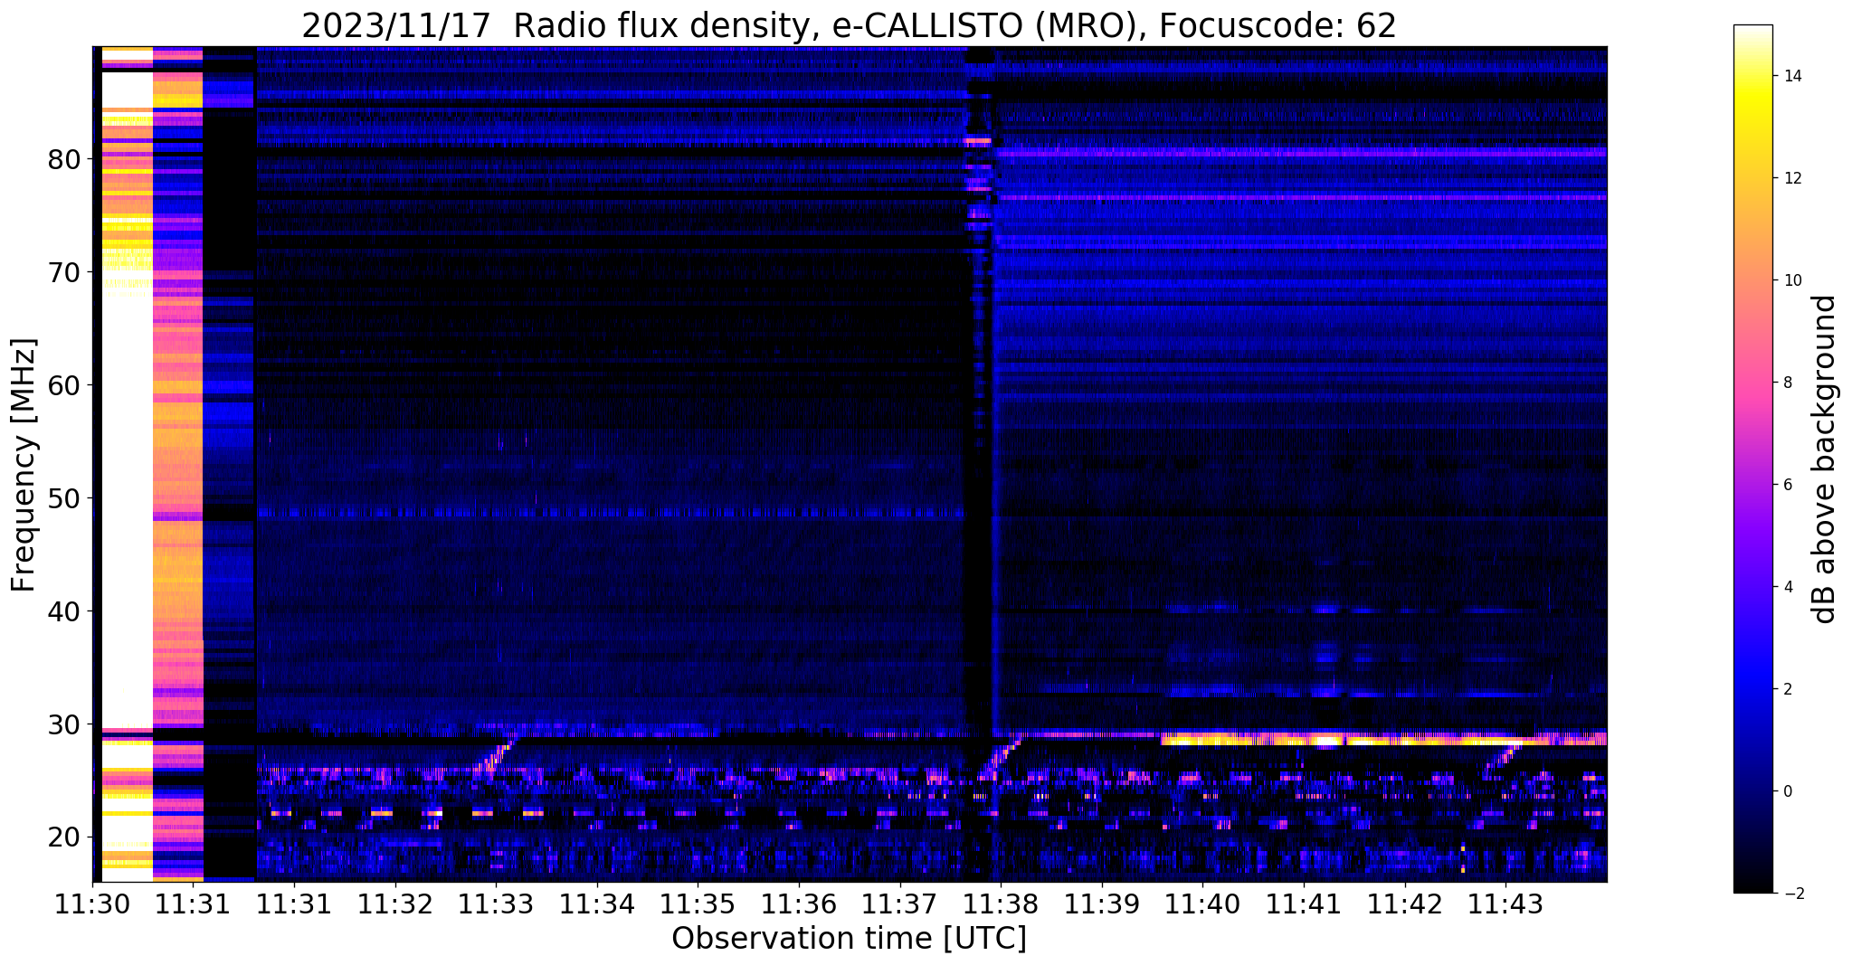Click the '11:32' time tick label
The width and height of the screenshot is (1852, 965).
click(394, 905)
